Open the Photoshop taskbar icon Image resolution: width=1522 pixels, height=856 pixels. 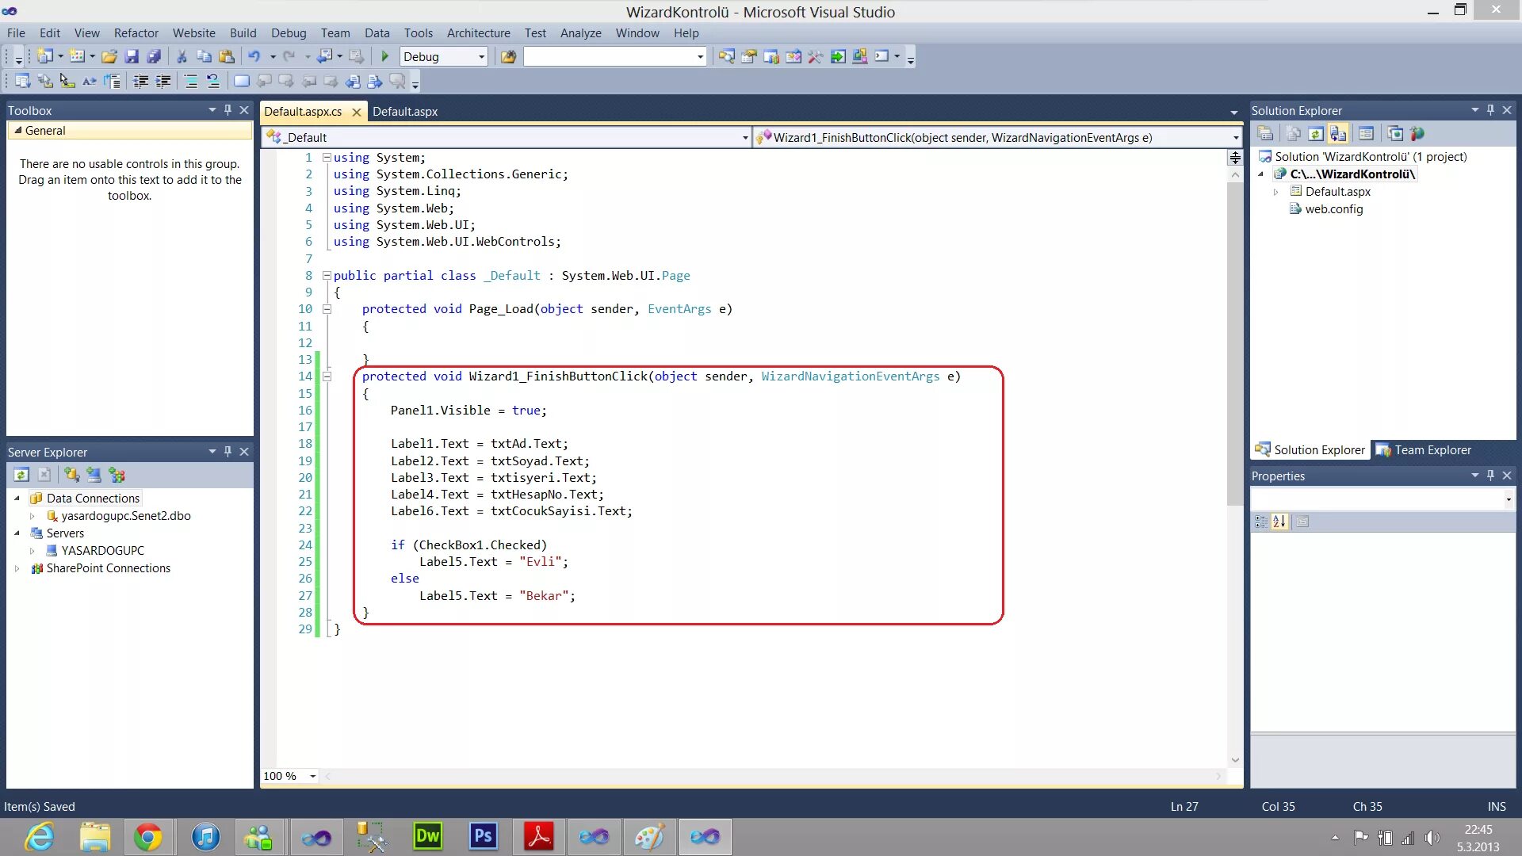[x=483, y=836]
